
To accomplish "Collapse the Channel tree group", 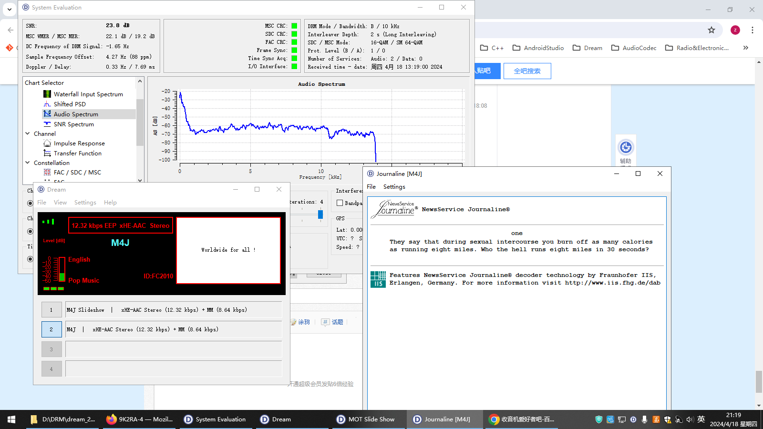I will [x=28, y=133].
